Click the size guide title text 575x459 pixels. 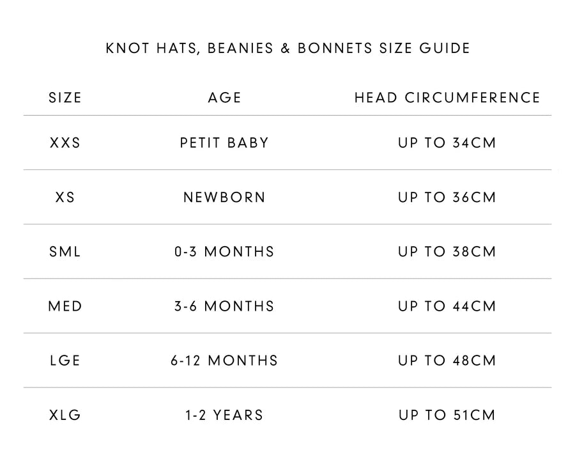tap(287, 49)
